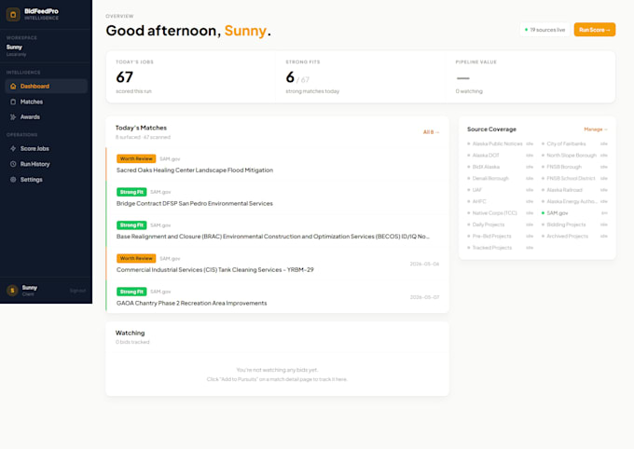Open the Score Jobs page

pyautogui.click(x=46, y=149)
